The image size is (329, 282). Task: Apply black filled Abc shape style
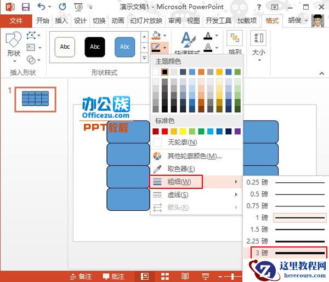[95, 47]
